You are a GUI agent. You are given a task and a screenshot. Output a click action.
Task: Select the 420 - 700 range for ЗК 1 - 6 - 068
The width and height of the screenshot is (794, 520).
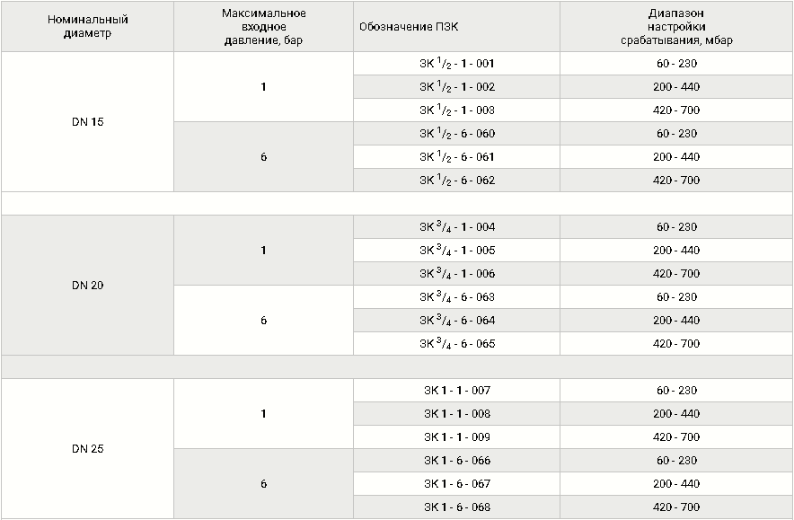tap(676, 507)
